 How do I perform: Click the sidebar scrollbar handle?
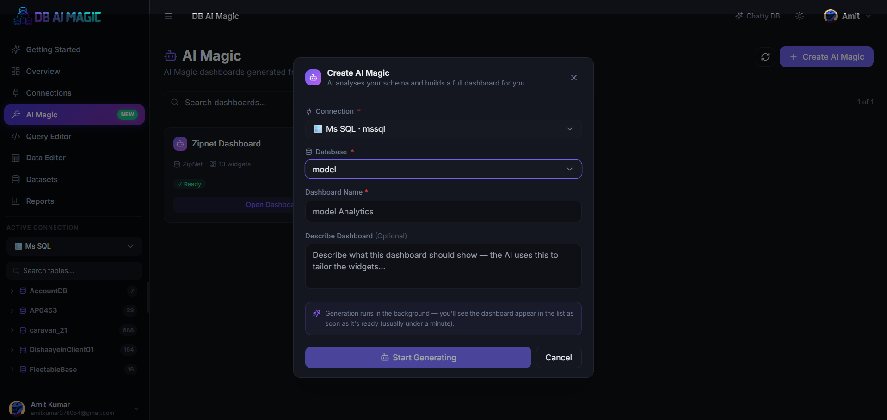(x=148, y=298)
